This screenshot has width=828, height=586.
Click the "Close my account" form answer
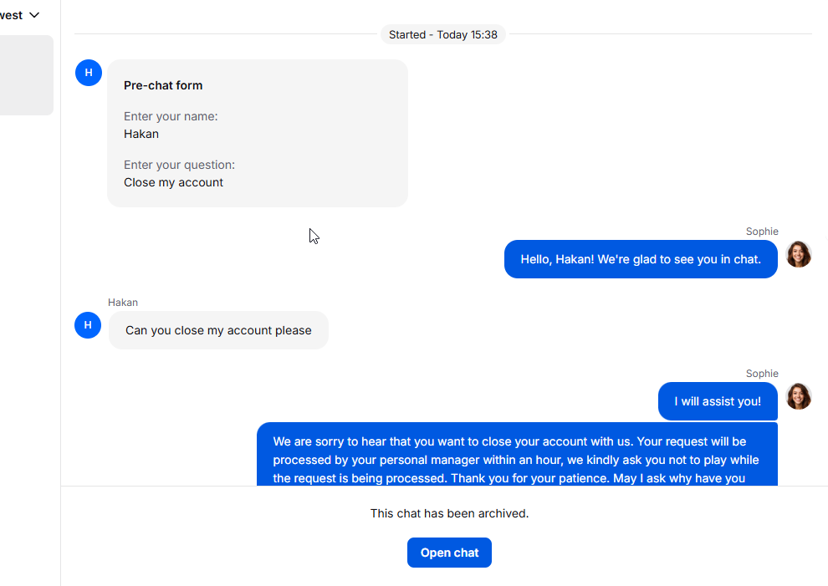(x=173, y=182)
